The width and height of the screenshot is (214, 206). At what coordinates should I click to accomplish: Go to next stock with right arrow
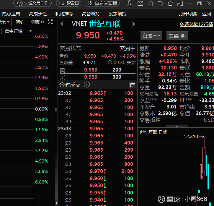(134, 24)
